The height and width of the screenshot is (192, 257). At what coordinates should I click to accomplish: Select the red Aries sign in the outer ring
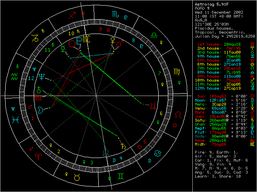pos(39,157)
